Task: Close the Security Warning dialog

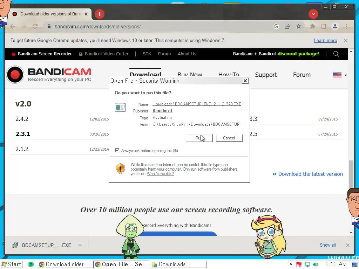Action: click(245, 81)
